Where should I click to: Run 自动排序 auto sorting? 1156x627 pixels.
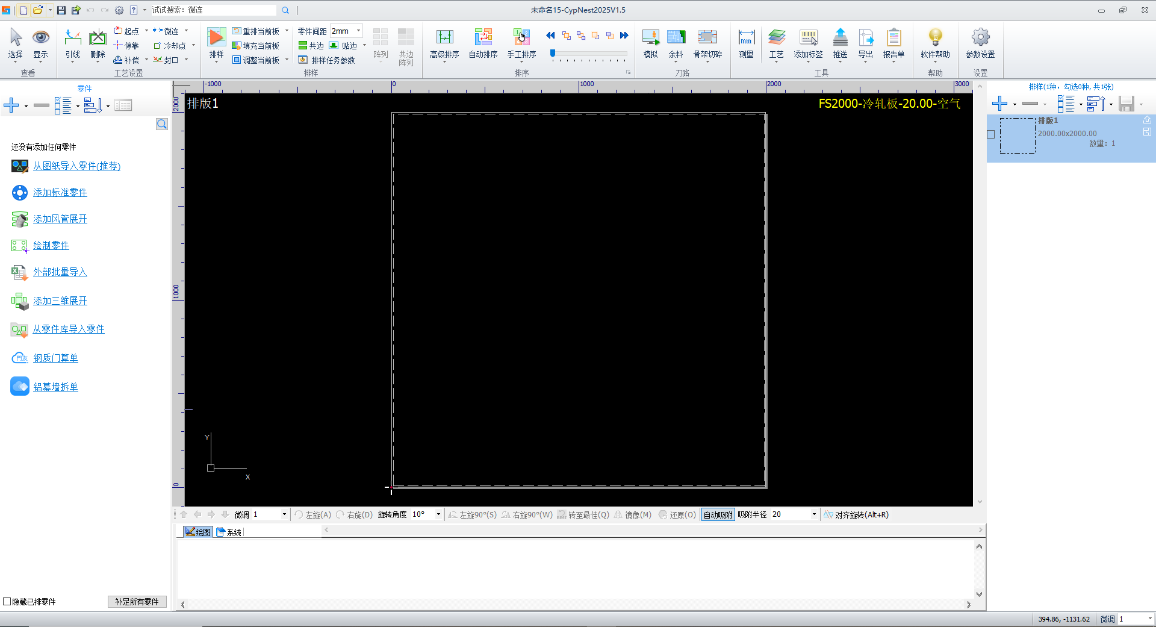point(483,43)
